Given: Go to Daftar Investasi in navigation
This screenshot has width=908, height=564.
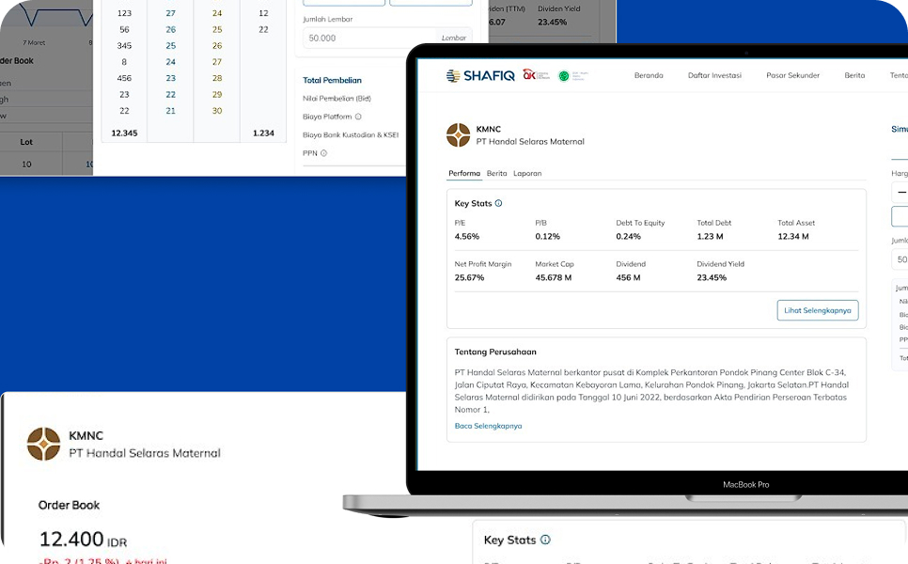Looking at the screenshot, I should [714, 75].
